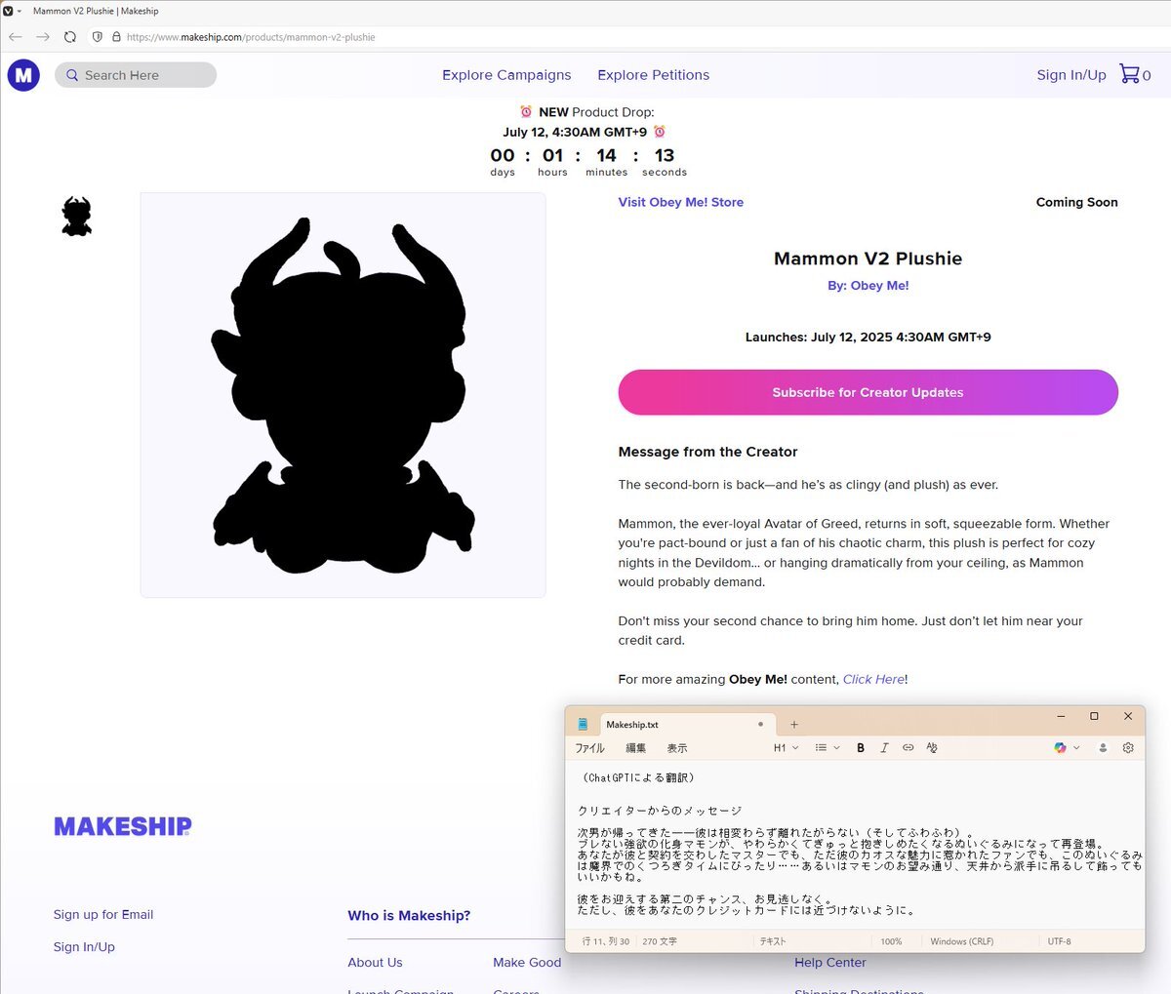Open the account profile icon in Notepad
This screenshot has width=1171, height=994.
click(x=1104, y=748)
